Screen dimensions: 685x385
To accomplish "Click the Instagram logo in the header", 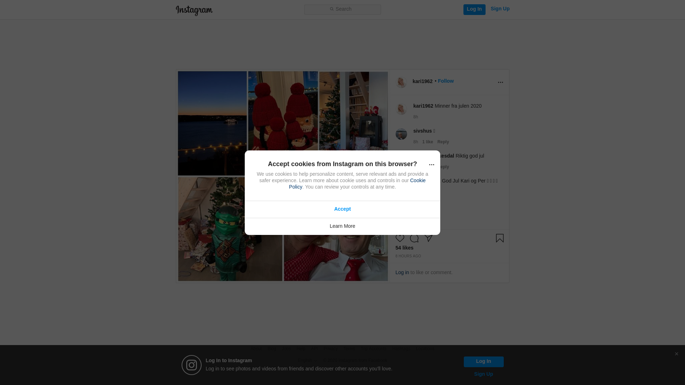I will 194,10.
